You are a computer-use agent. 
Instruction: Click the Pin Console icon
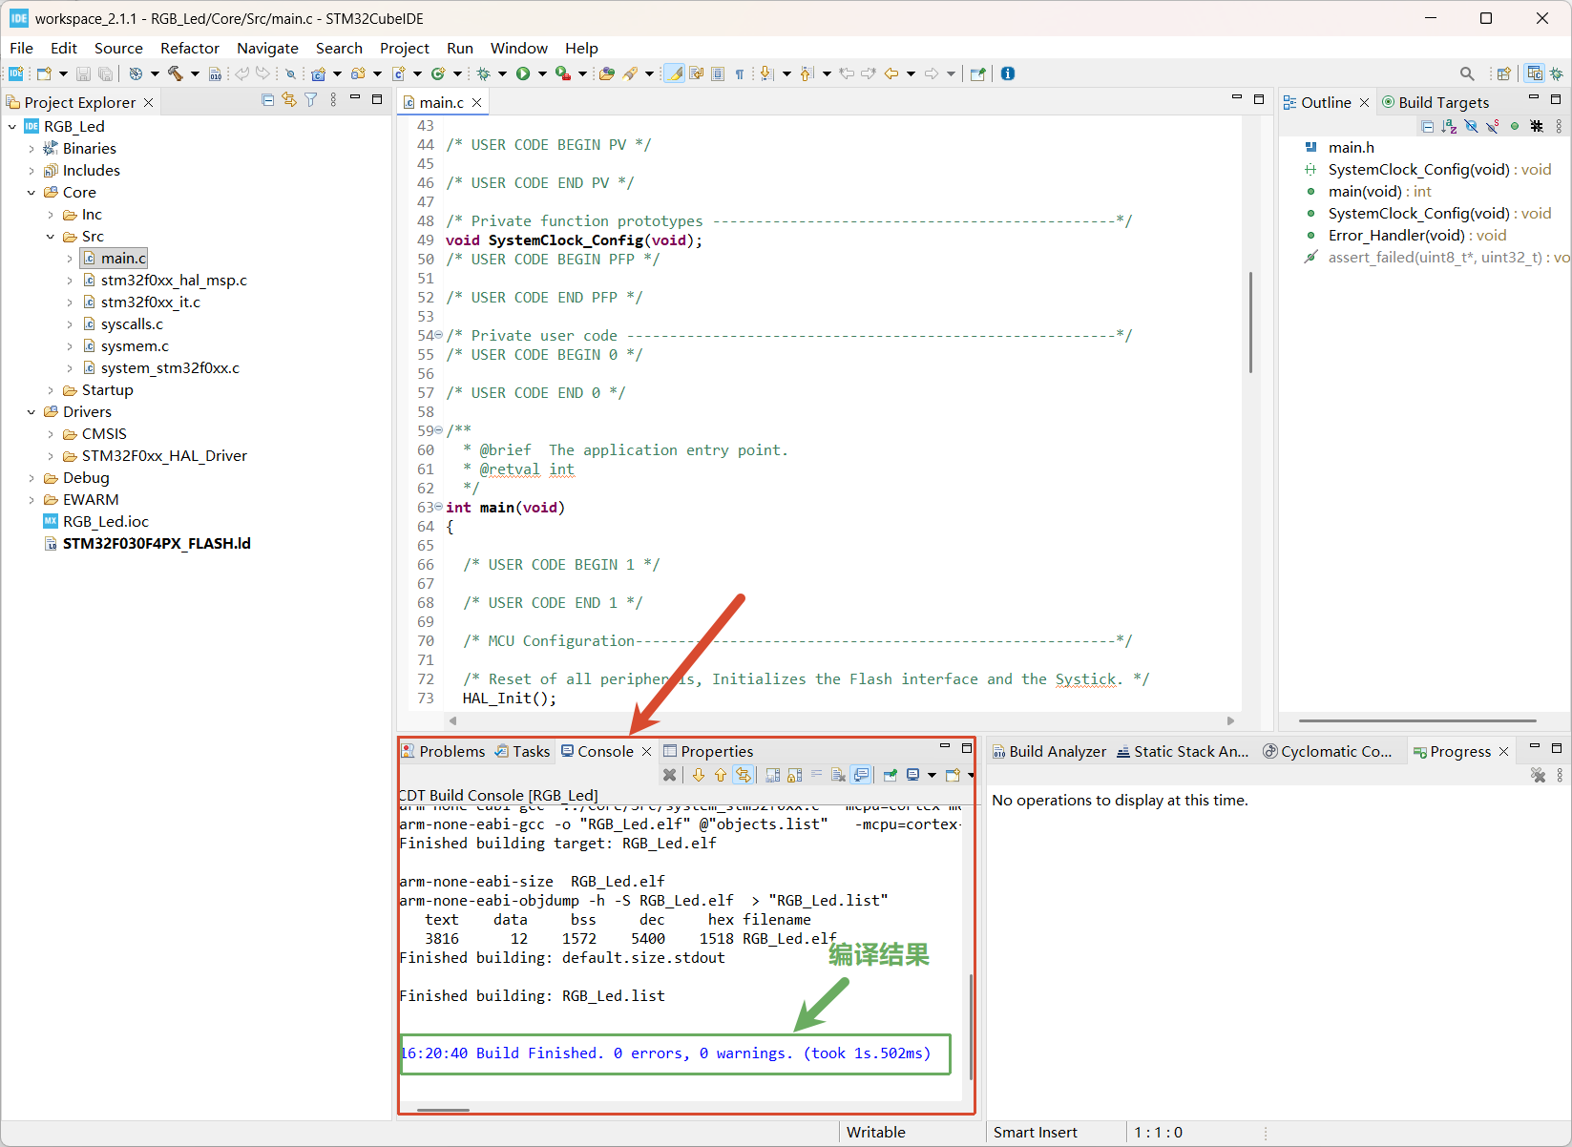pyautogui.click(x=890, y=775)
